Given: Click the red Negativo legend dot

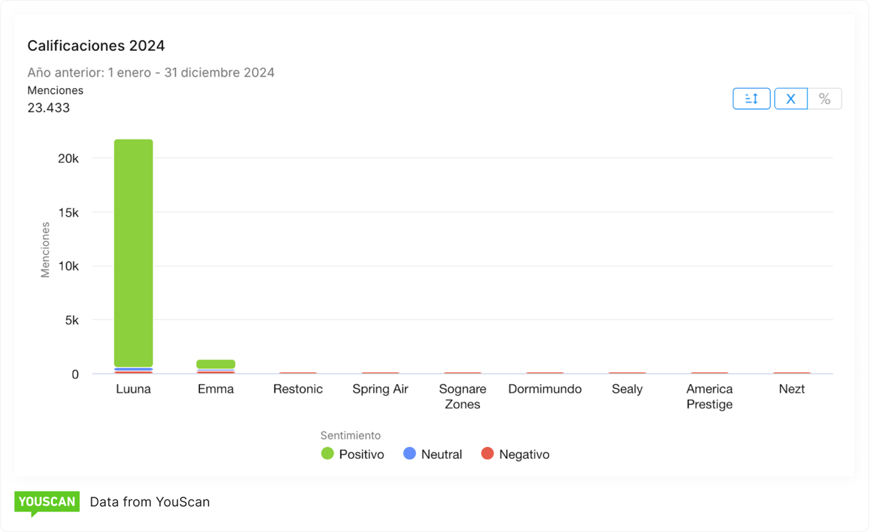Looking at the screenshot, I should [487, 454].
